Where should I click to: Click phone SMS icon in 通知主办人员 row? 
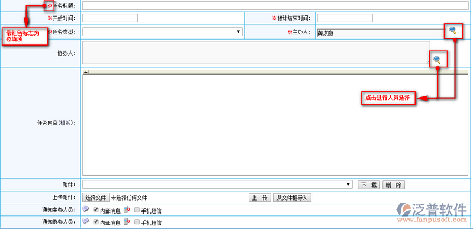(127, 209)
